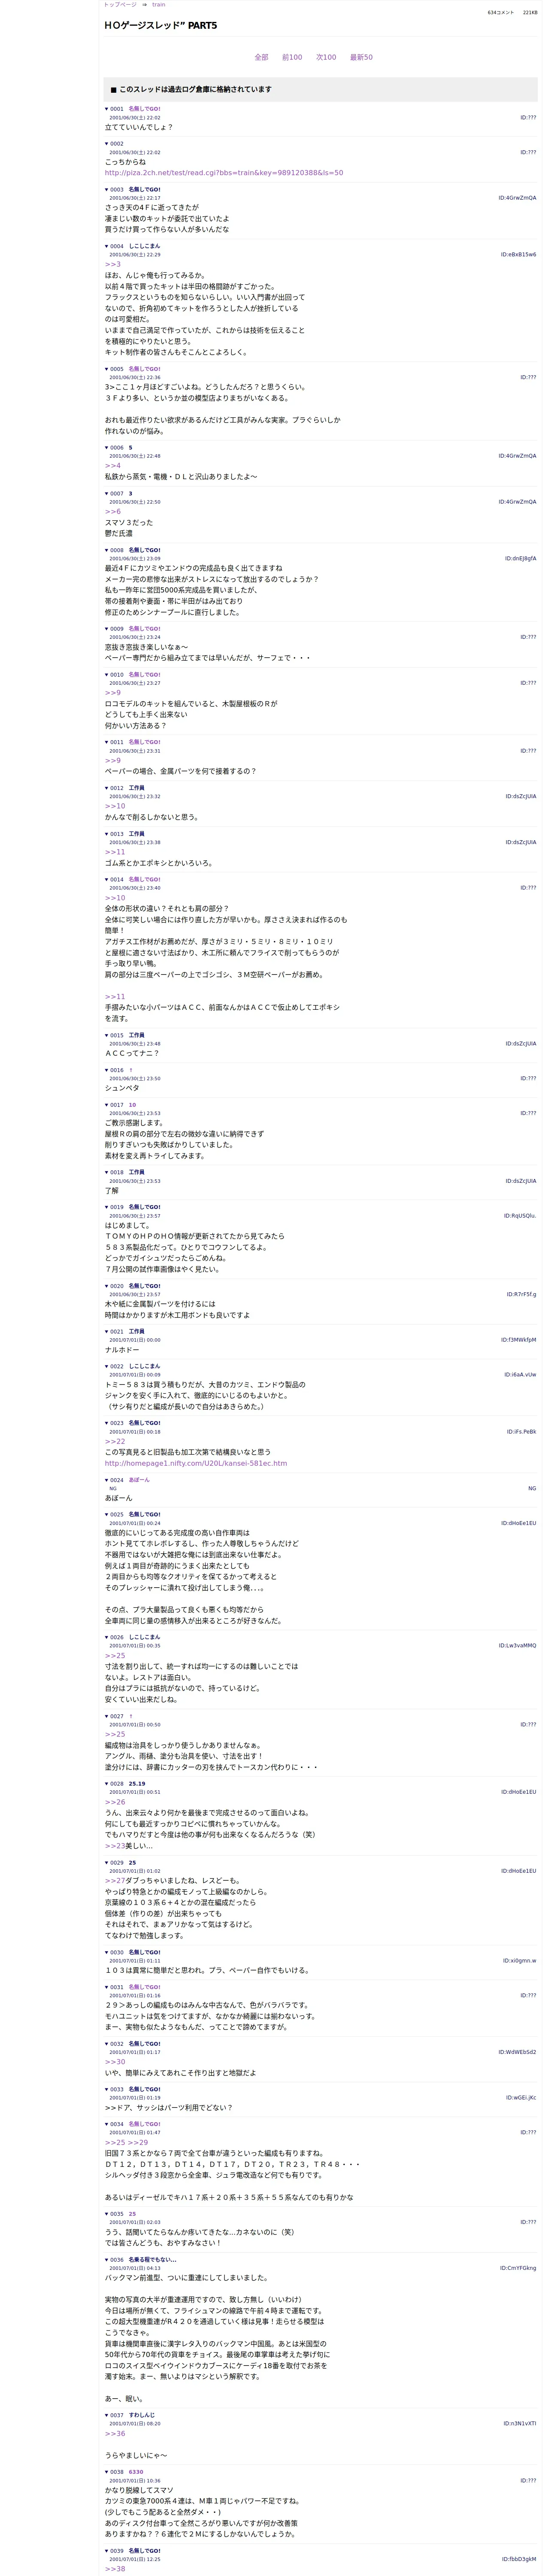
Task: Click the archived-thread notice banner
Action: click(x=320, y=89)
